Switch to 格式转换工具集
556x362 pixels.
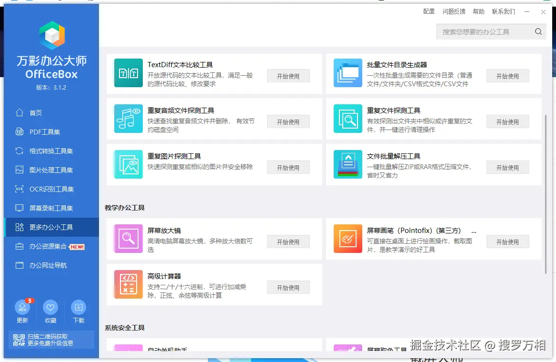(x=51, y=151)
